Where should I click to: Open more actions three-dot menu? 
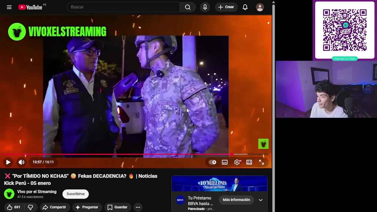click(x=138, y=207)
